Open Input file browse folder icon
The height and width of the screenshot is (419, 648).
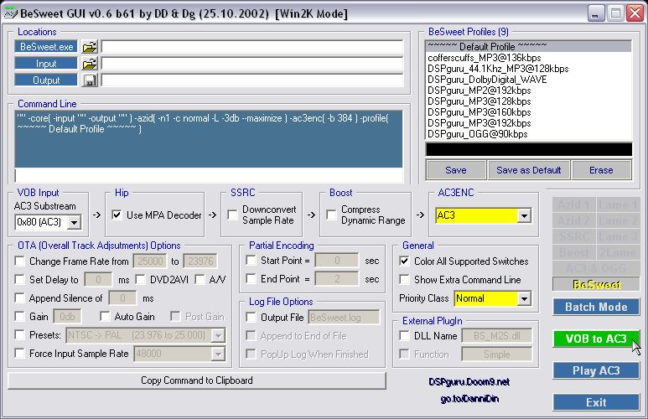(x=89, y=64)
